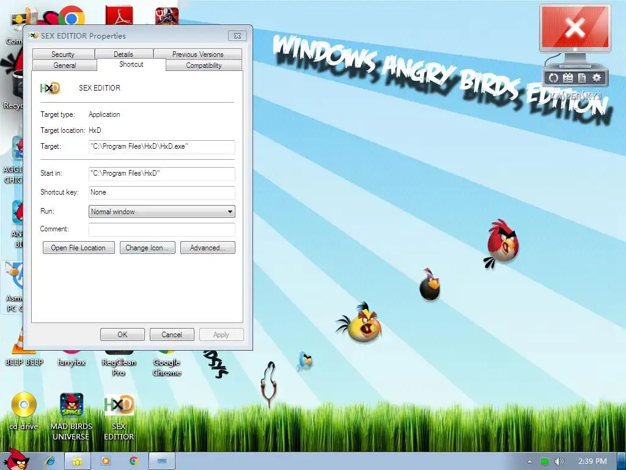Open the Explorer folder on the taskbar
The height and width of the screenshot is (470, 626).
[x=78, y=461]
